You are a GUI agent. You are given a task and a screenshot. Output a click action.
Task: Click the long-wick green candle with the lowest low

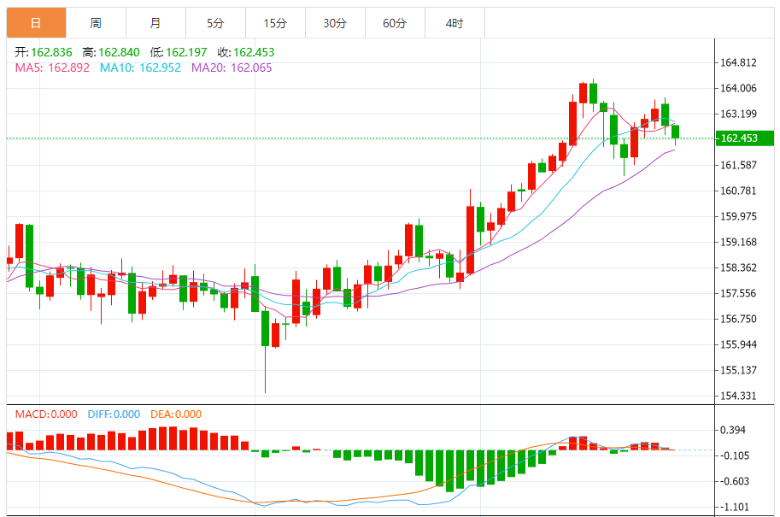tap(265, 351)
